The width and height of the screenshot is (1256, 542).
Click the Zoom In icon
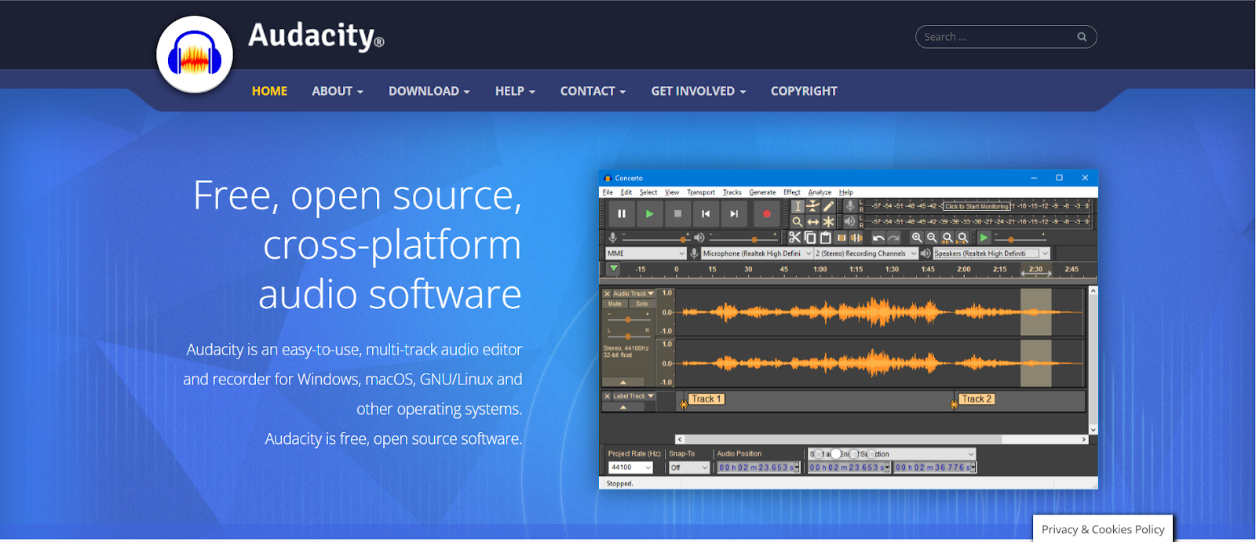pyautogui.click(x=917, y=238)
